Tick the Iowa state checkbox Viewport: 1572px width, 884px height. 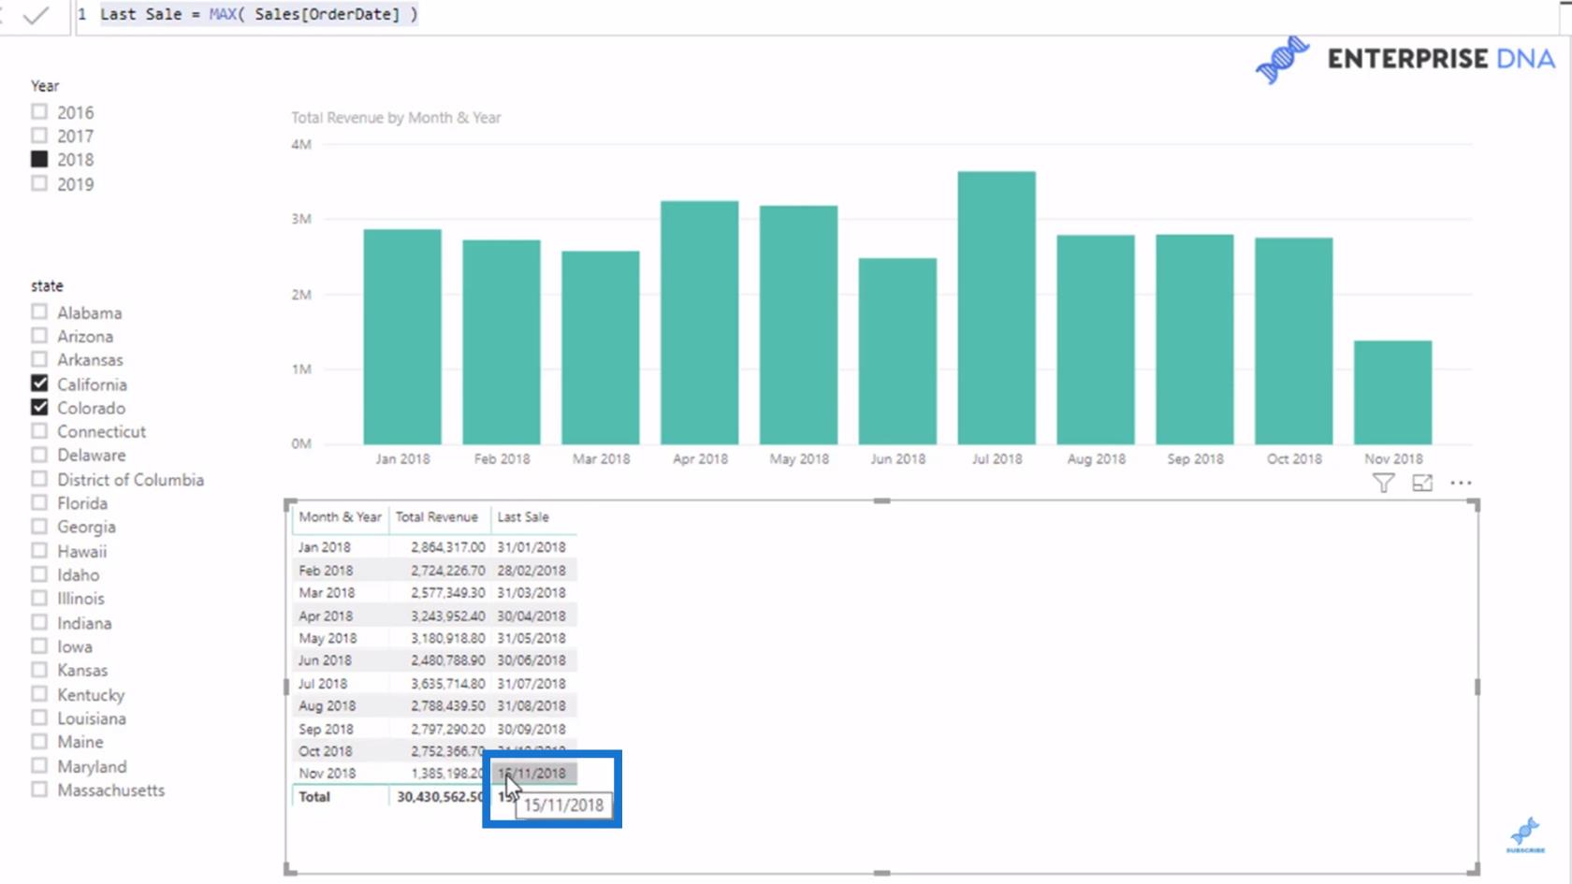(x=39, y=645)
